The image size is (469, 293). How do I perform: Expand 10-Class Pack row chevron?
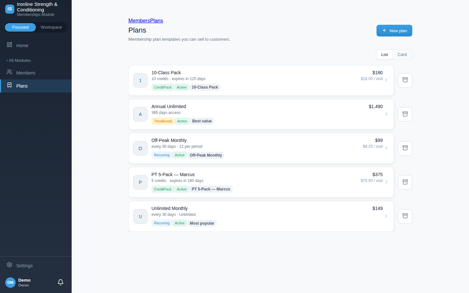[x=386, y=80]
